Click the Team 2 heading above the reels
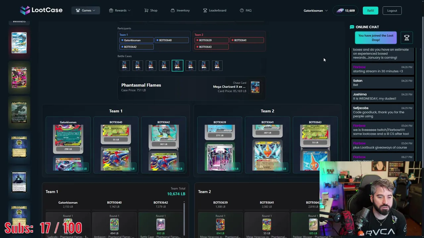Viewport: 424px width, 238px height. click(267, 111)
